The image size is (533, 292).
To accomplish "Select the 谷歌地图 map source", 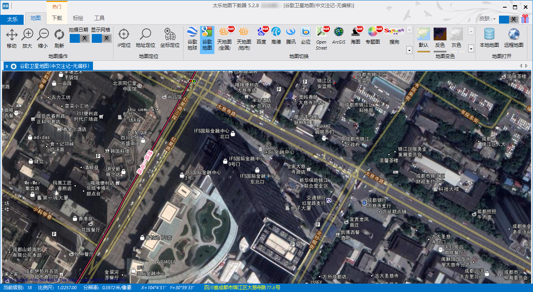I will [x=207, y=39].
